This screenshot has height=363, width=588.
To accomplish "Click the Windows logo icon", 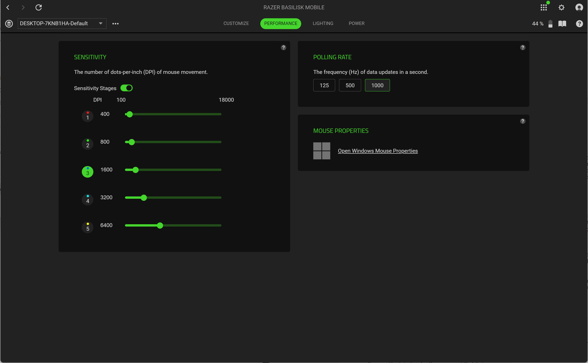I will click(322, 151).
